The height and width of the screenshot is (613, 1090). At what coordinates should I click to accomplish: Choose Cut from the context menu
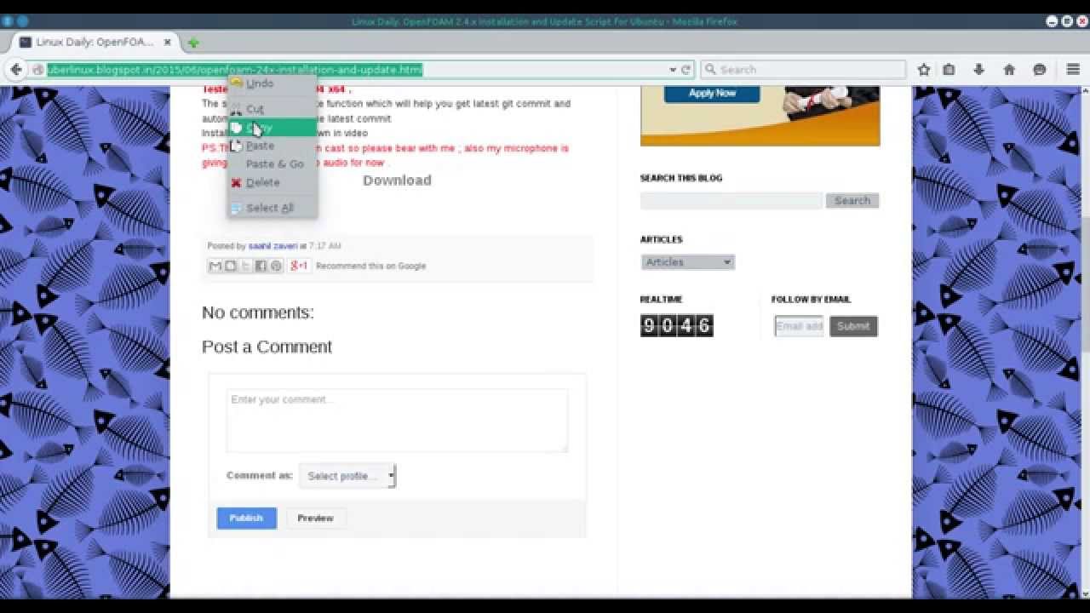(272, 109)
